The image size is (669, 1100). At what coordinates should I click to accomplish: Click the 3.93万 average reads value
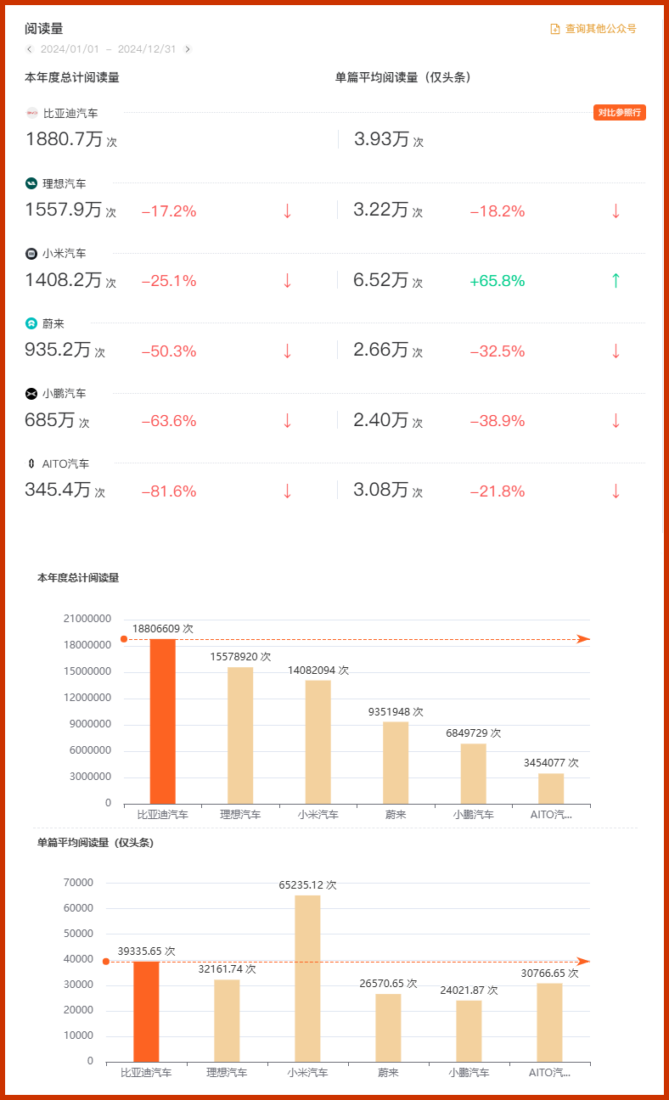(x=382, y=139)
